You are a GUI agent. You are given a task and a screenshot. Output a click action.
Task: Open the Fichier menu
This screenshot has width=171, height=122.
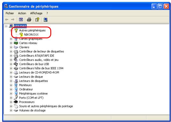10,13
